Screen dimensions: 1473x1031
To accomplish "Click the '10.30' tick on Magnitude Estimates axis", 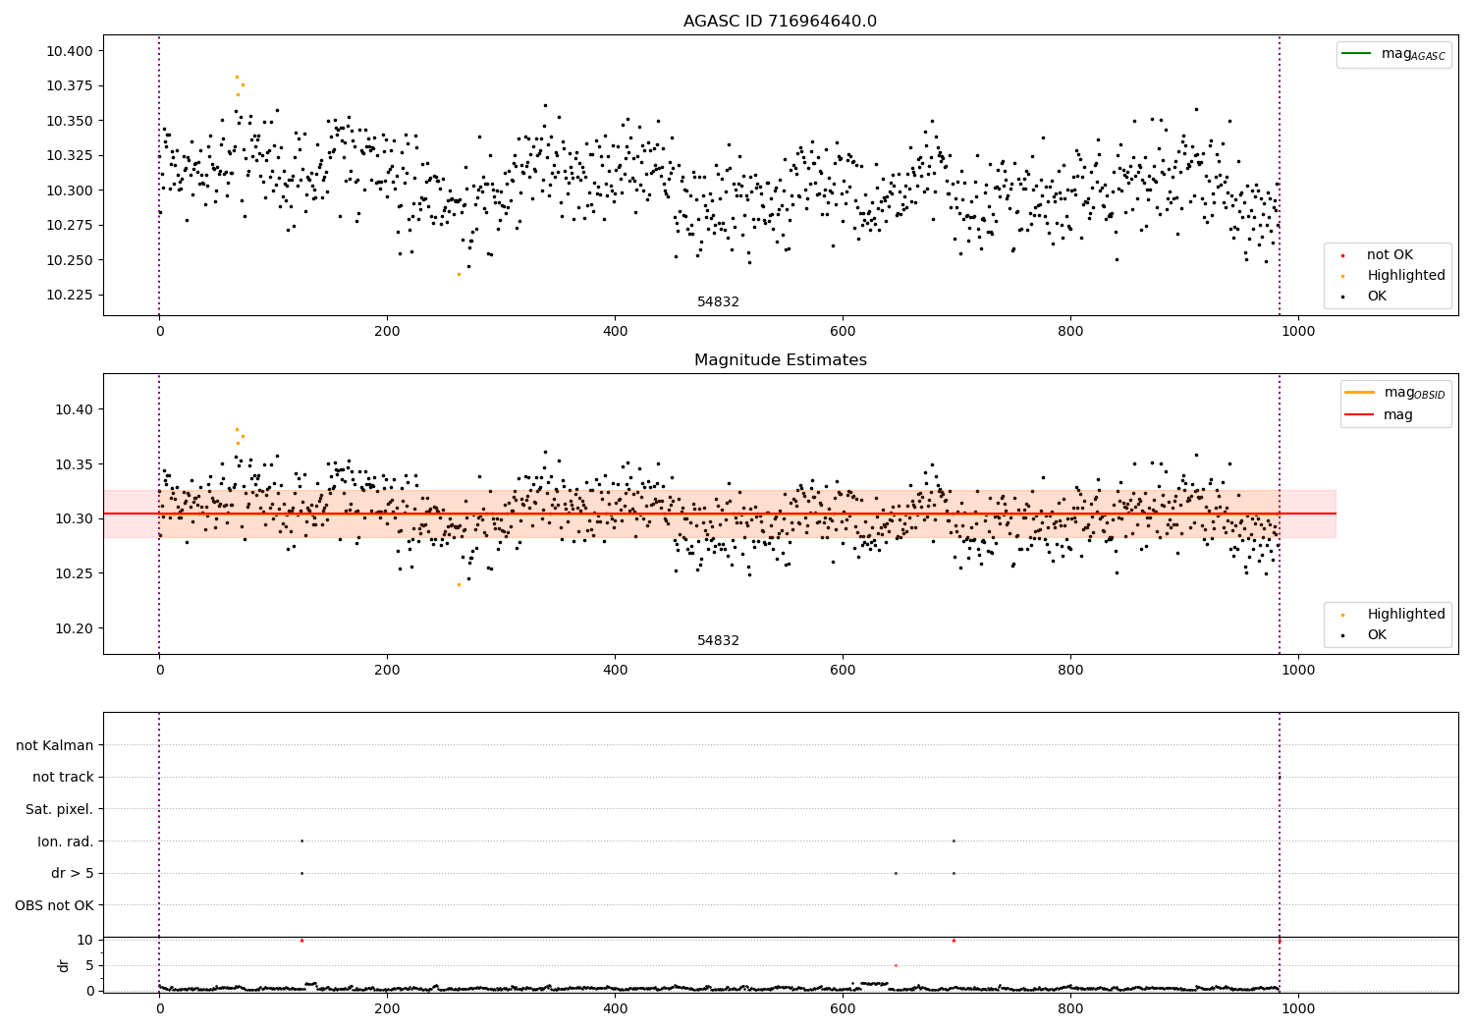I will [74, 519].
